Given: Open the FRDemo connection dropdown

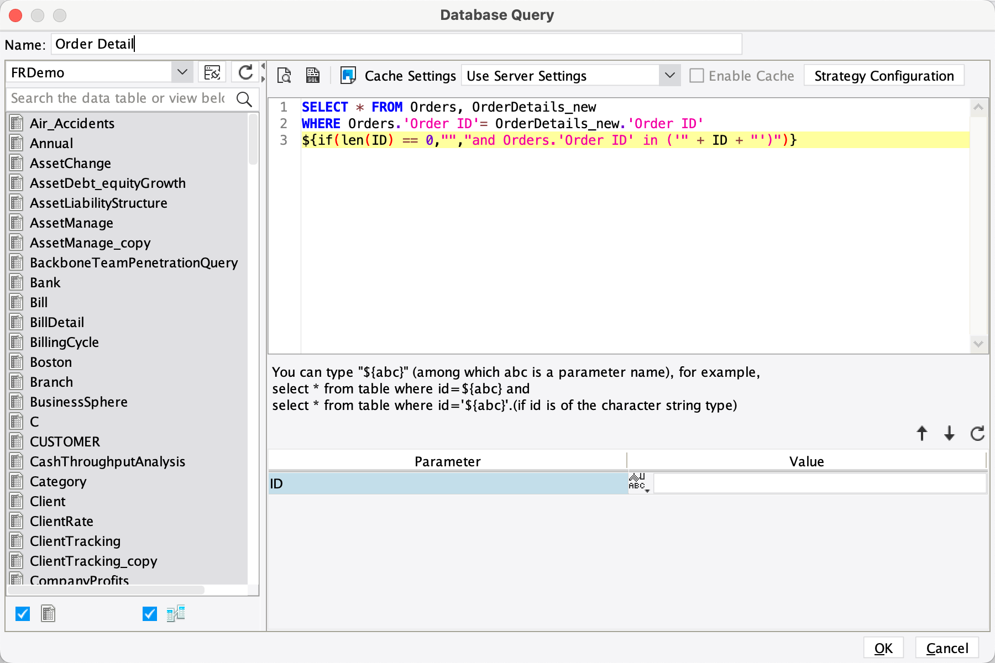Looking at the screenshot, I should 182,72.
